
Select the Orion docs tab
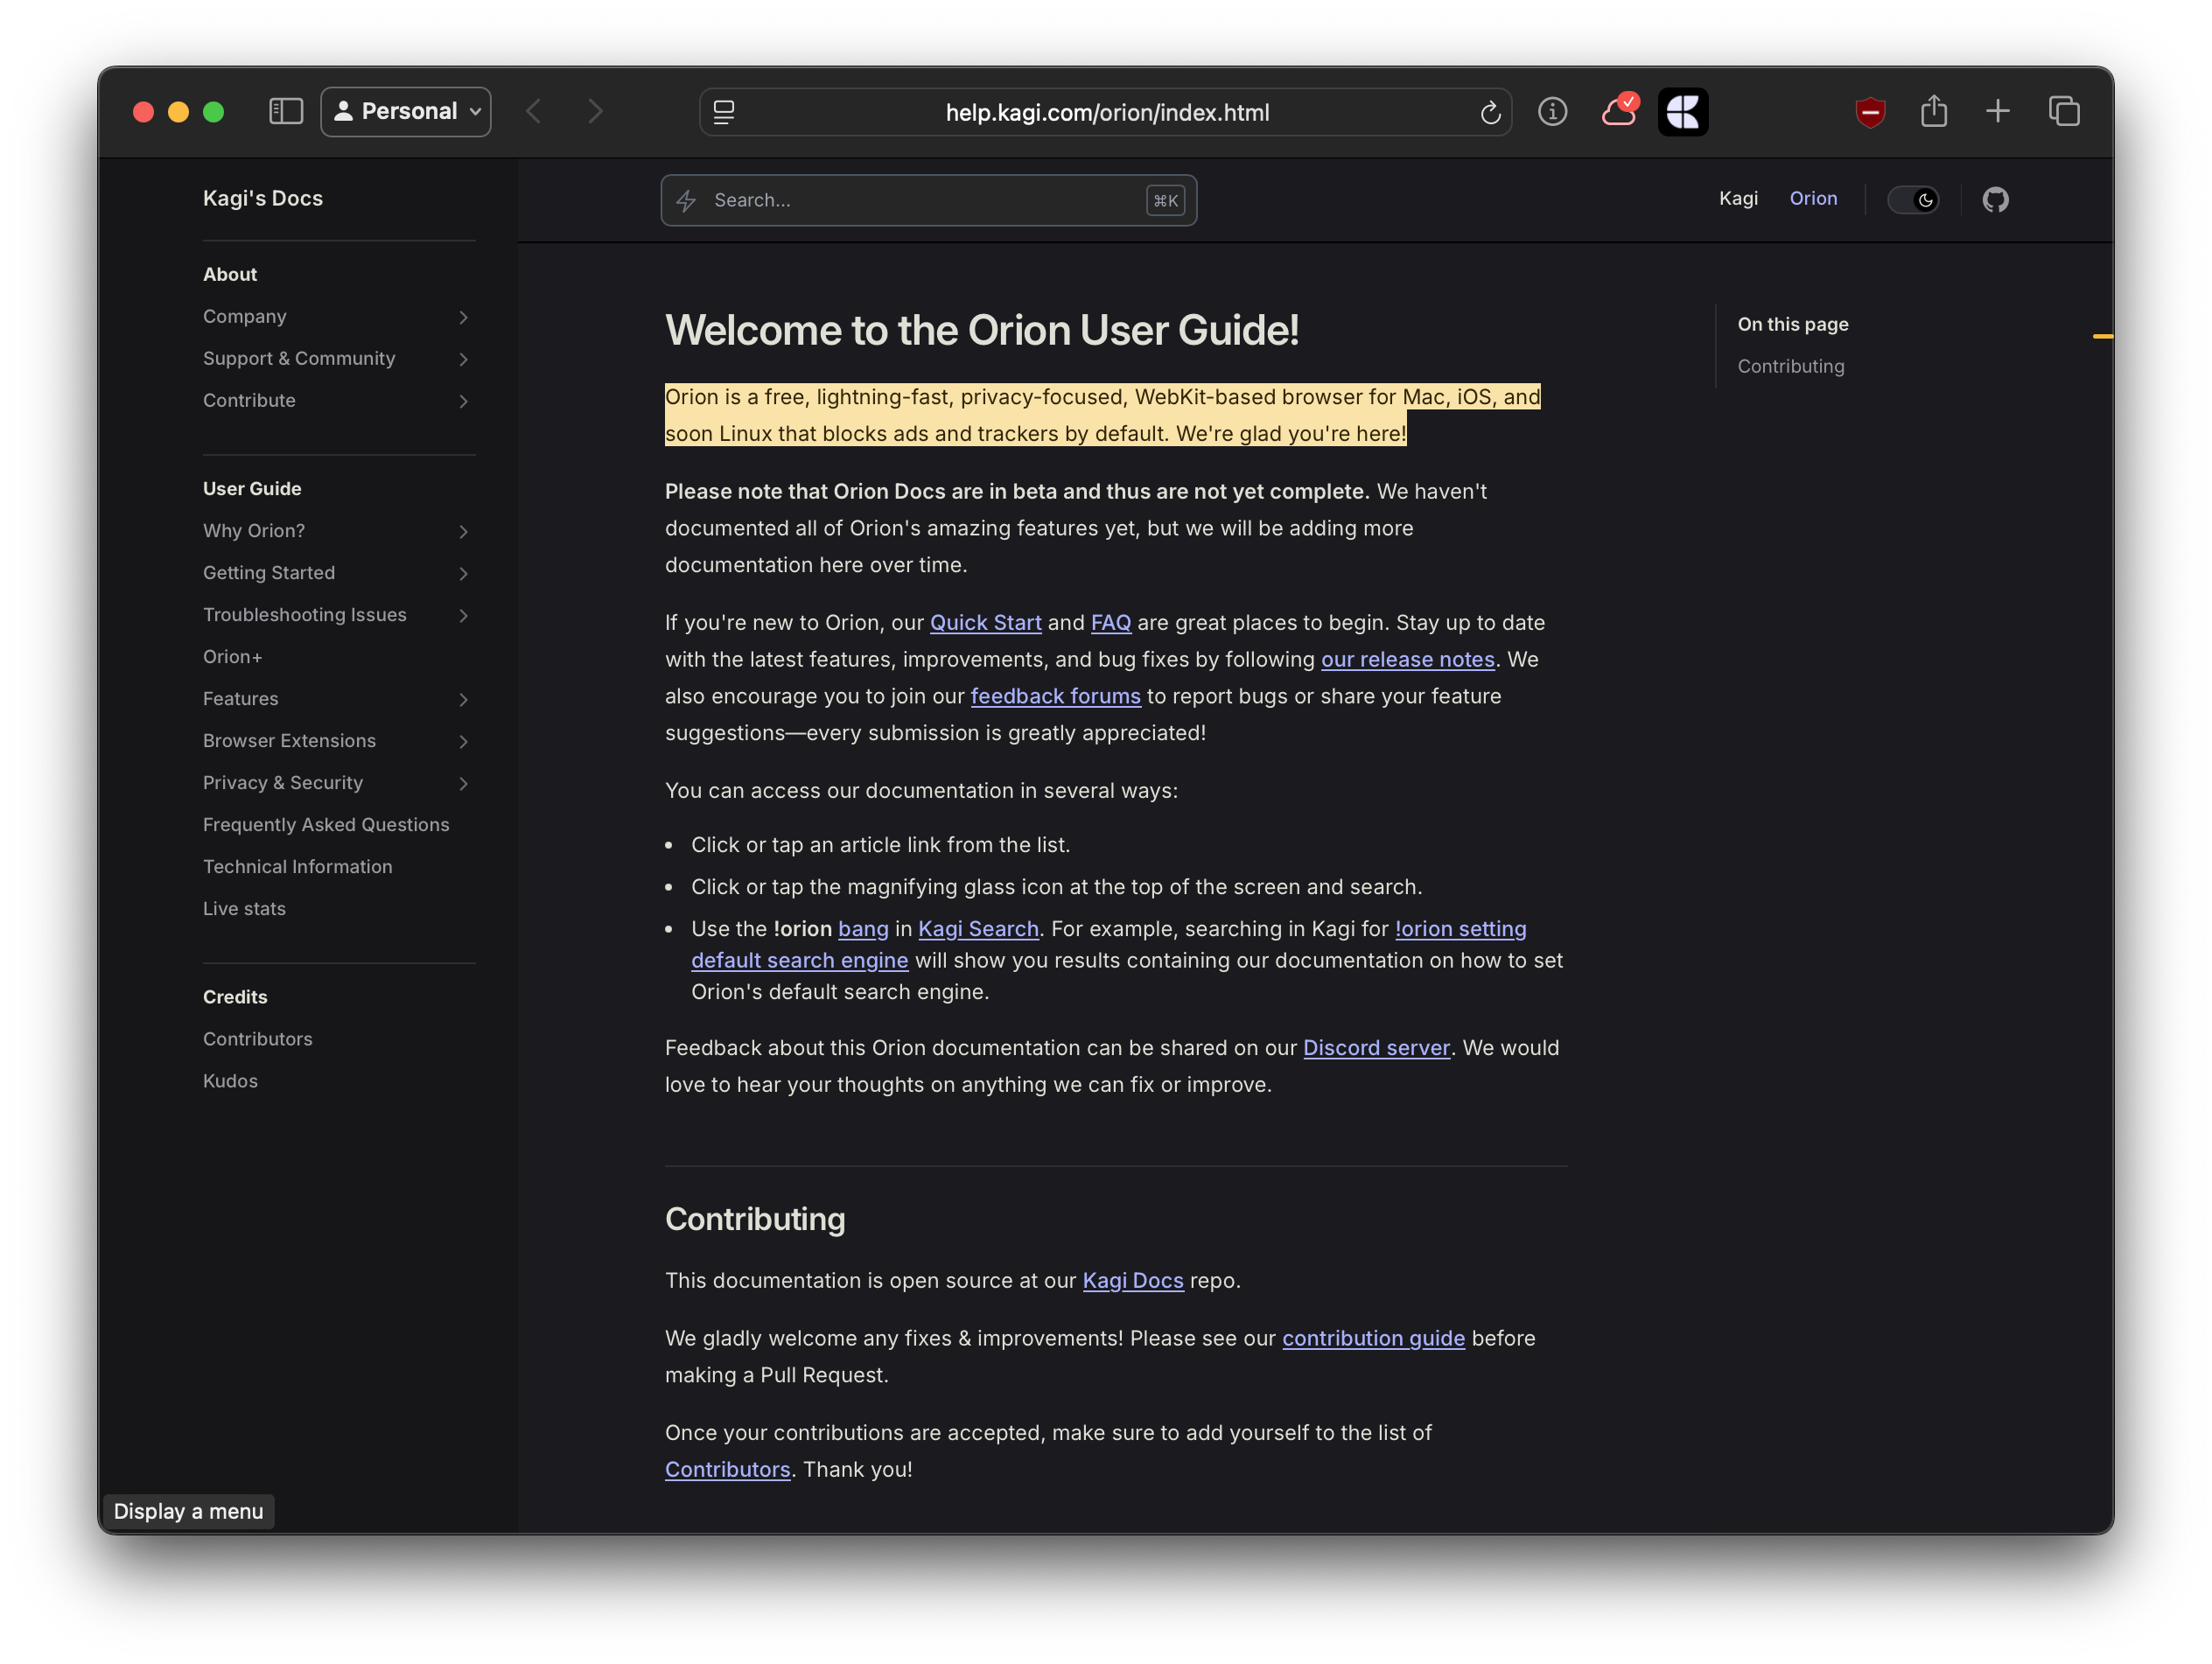(x=1813, y=198)
